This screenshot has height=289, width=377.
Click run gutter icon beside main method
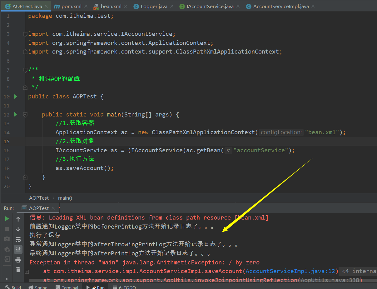pyautogui.click(x=16, y=114)
